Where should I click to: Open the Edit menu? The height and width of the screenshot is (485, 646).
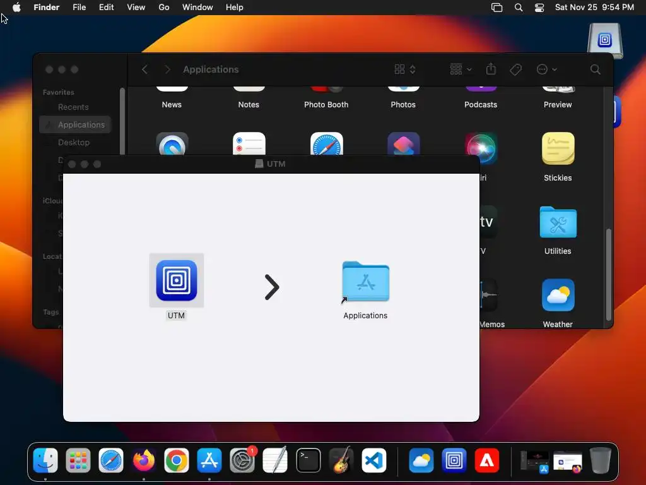[106, 8]
